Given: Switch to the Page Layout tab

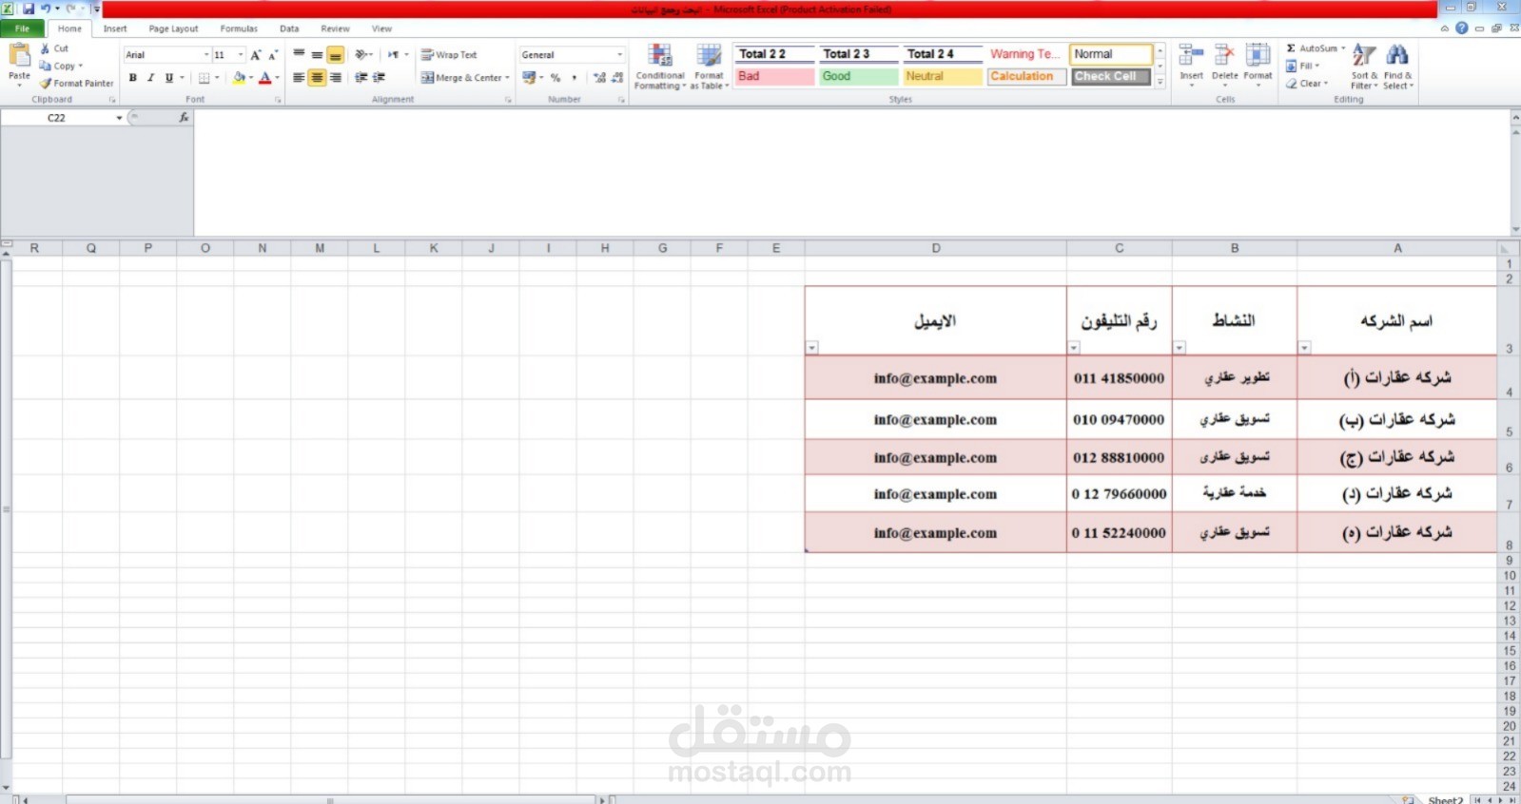Looking at the screenshot, I should [x=173, y=29].
